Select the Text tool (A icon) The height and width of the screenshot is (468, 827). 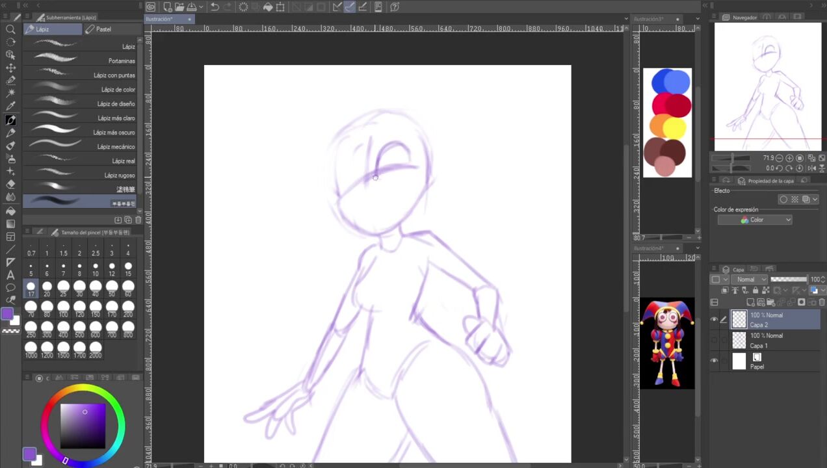(x=10, y=275)
